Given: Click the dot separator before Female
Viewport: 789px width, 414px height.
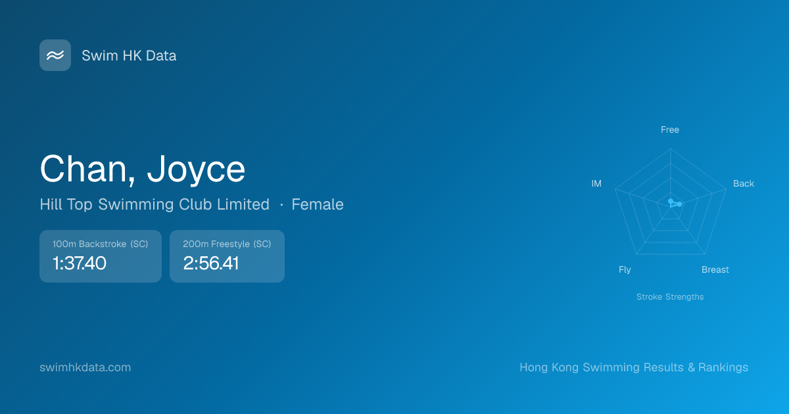Looking at the screenshot, I should pyautogui.click(x=281, y=204).
